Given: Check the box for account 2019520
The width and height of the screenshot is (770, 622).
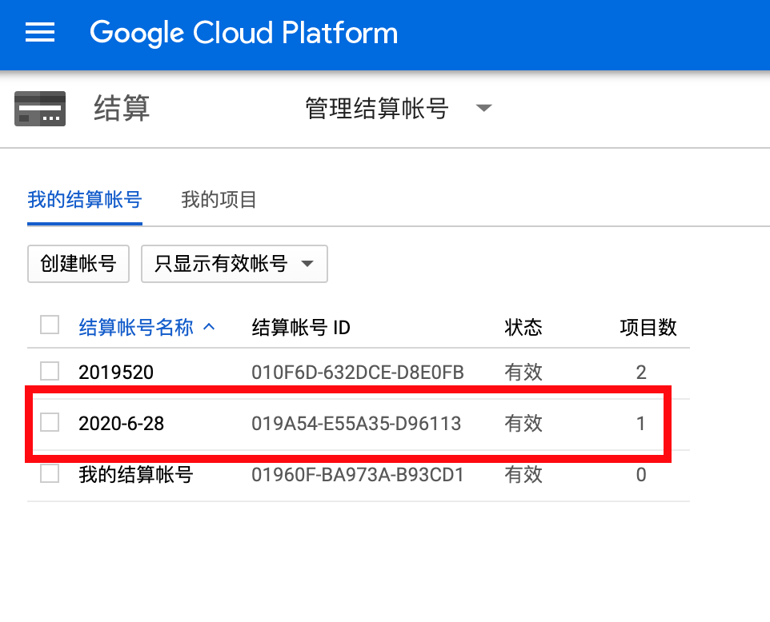Looking at the screenshot, I should pos(50,371).
